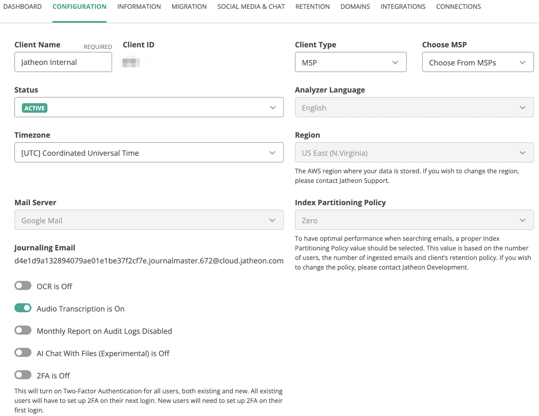539x416 pixels.
Task: Switch to the Integrations tab
Action: tap(403, 6)
